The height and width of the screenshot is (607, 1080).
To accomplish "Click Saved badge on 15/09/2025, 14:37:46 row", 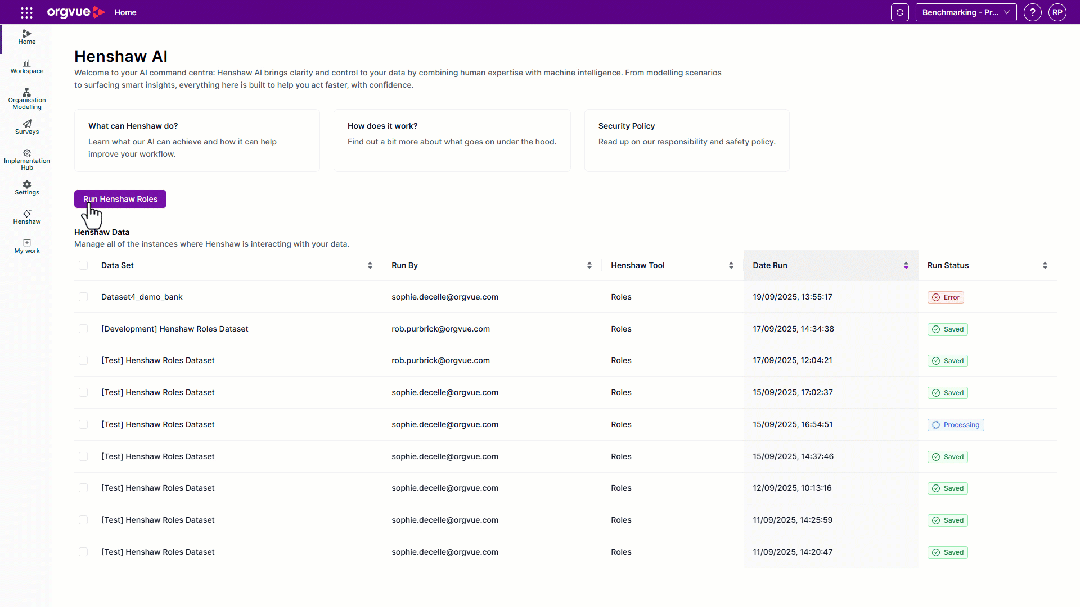I will tap(948, 457).
